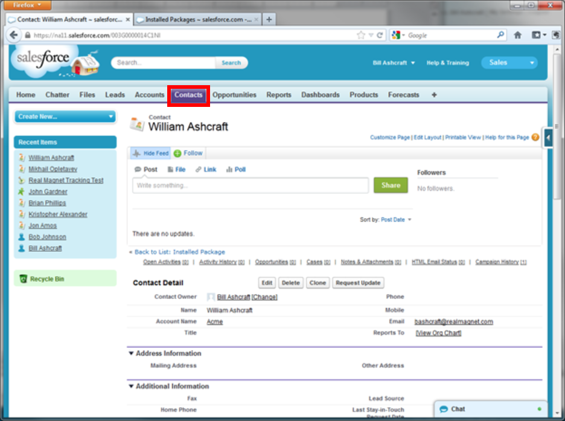Viewport: 565px width, 421px height.
Task: Open the Firefox menu dropdown
Action: (x=27, y=5)
